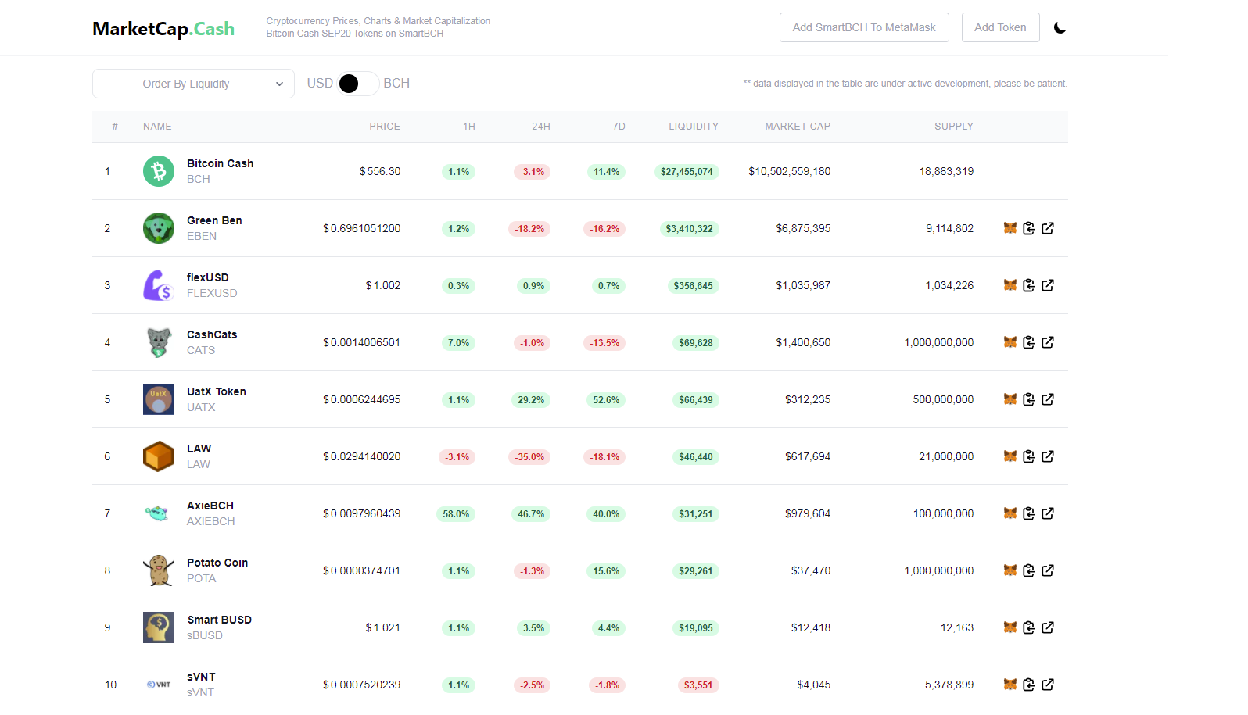Open the CashCats external link

[1048, 342]
